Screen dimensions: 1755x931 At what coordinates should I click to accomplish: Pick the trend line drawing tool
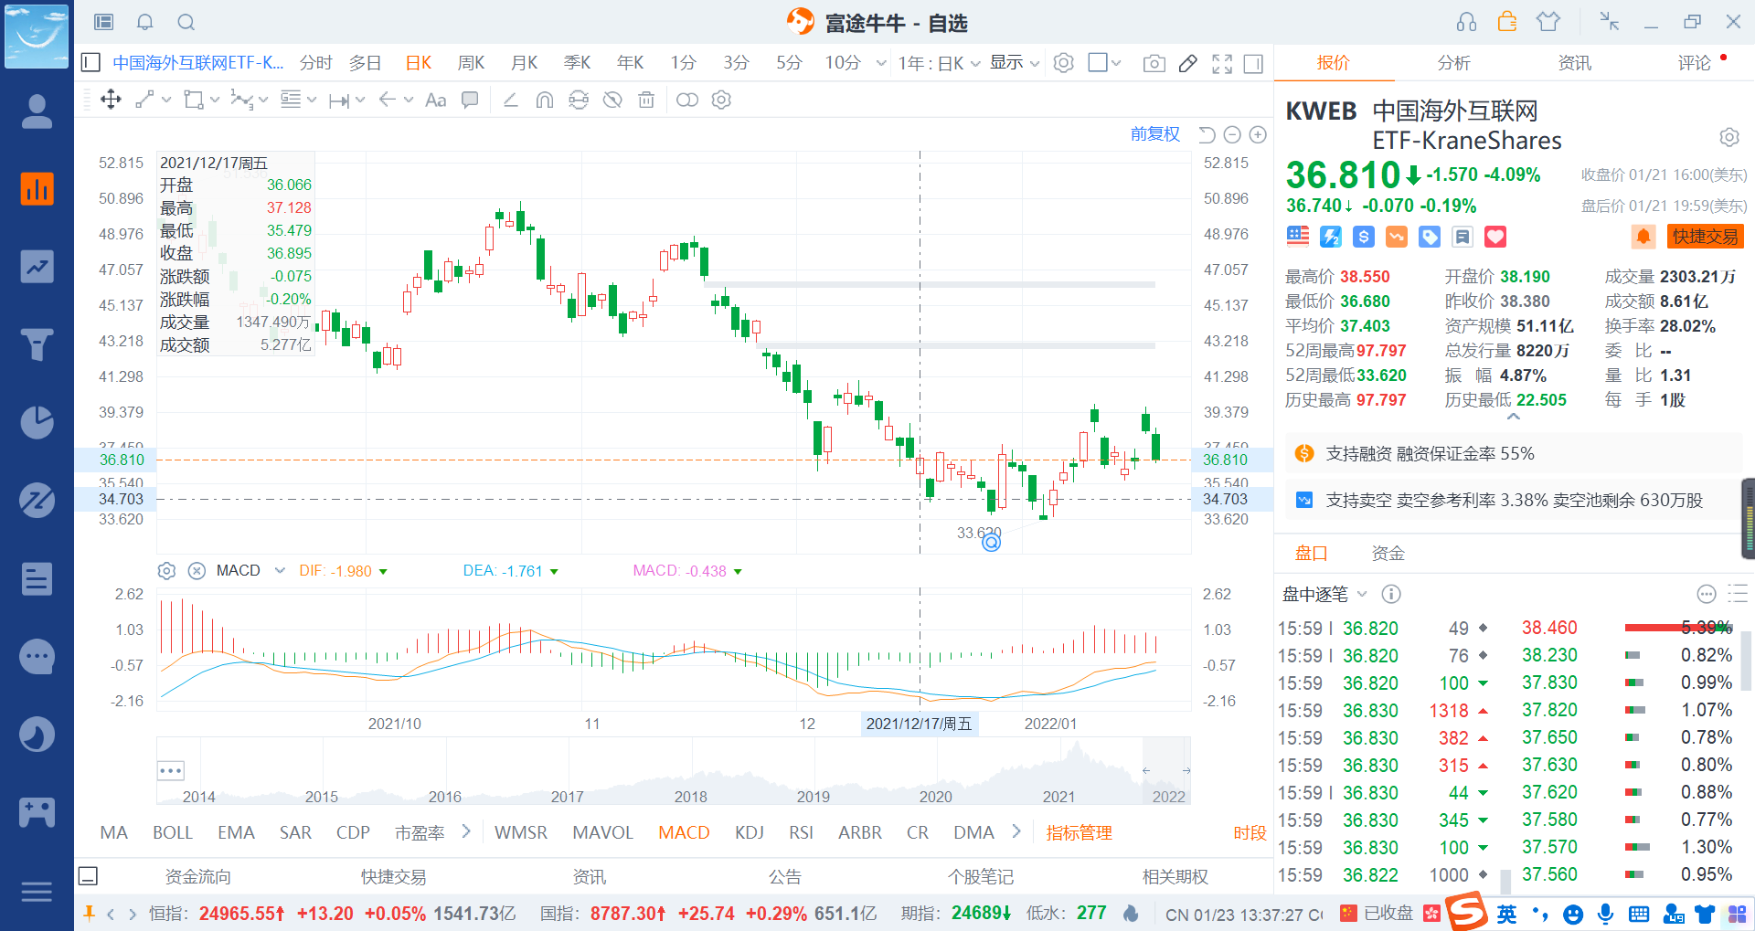pos(144,100)
